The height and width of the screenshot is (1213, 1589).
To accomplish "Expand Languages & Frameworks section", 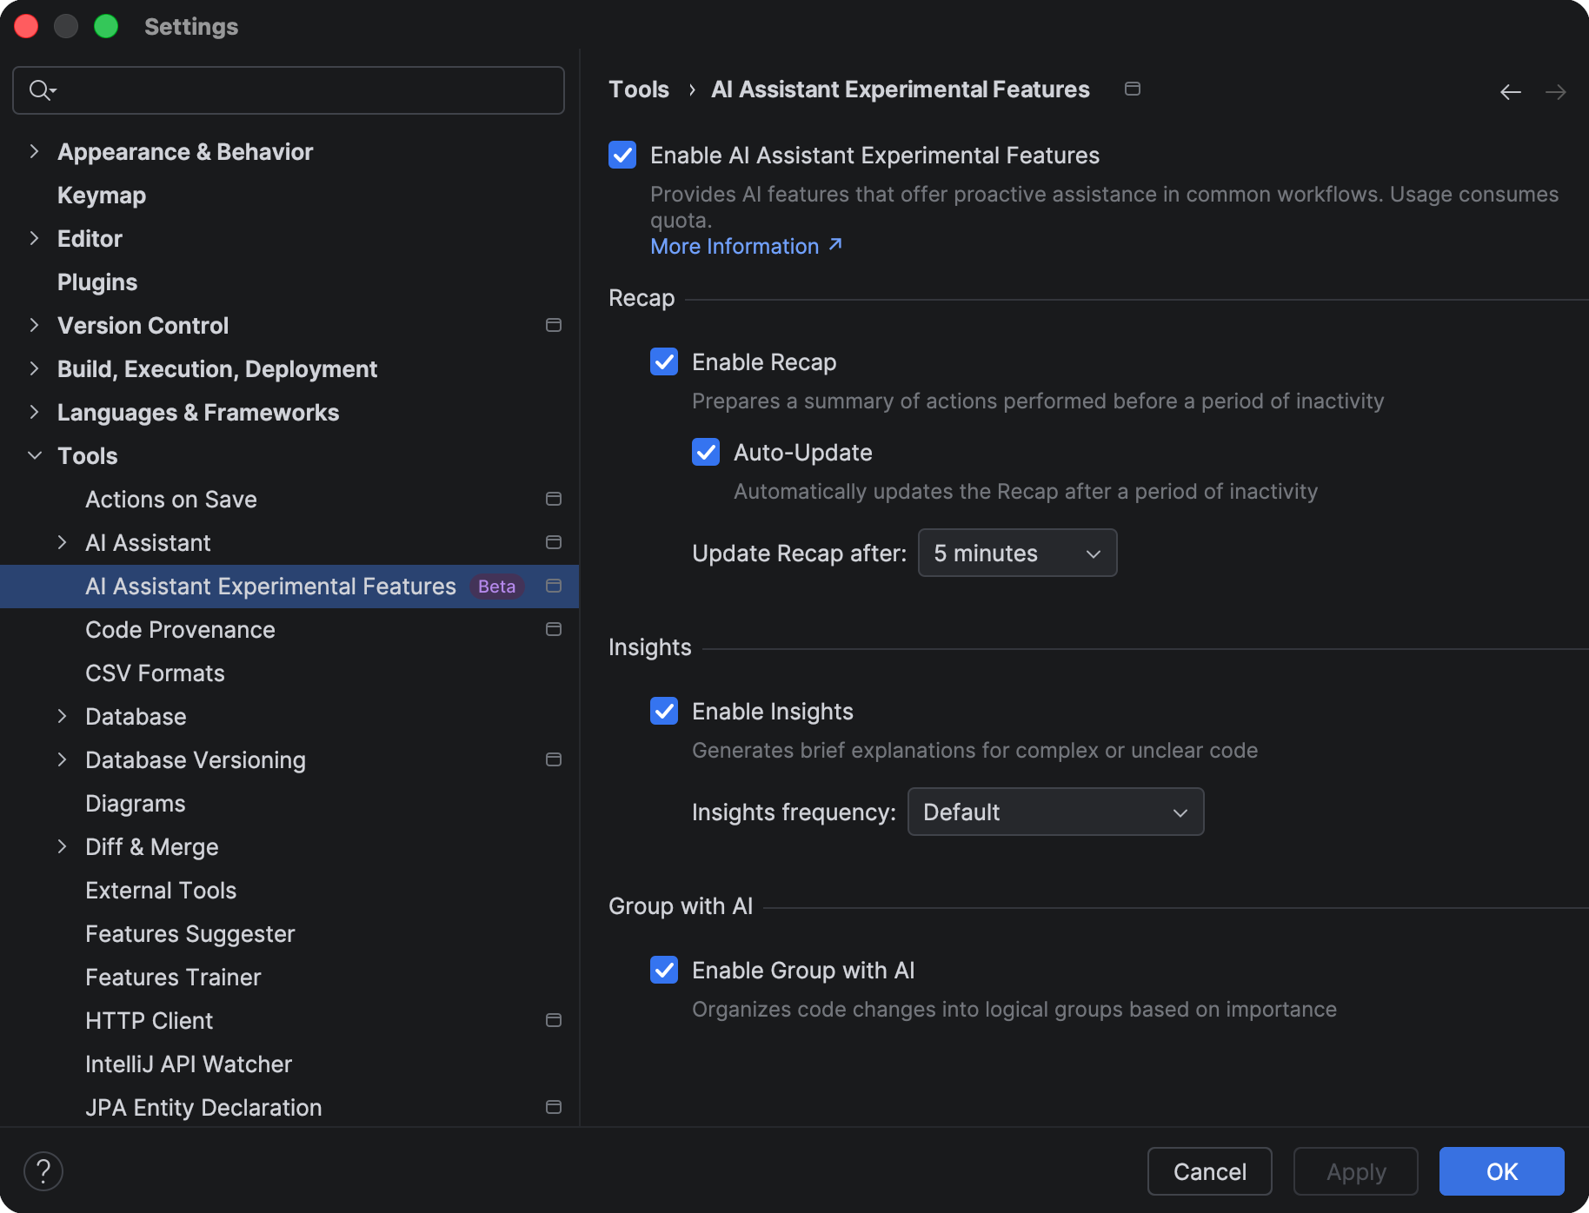I will click(x=34, y=412).
